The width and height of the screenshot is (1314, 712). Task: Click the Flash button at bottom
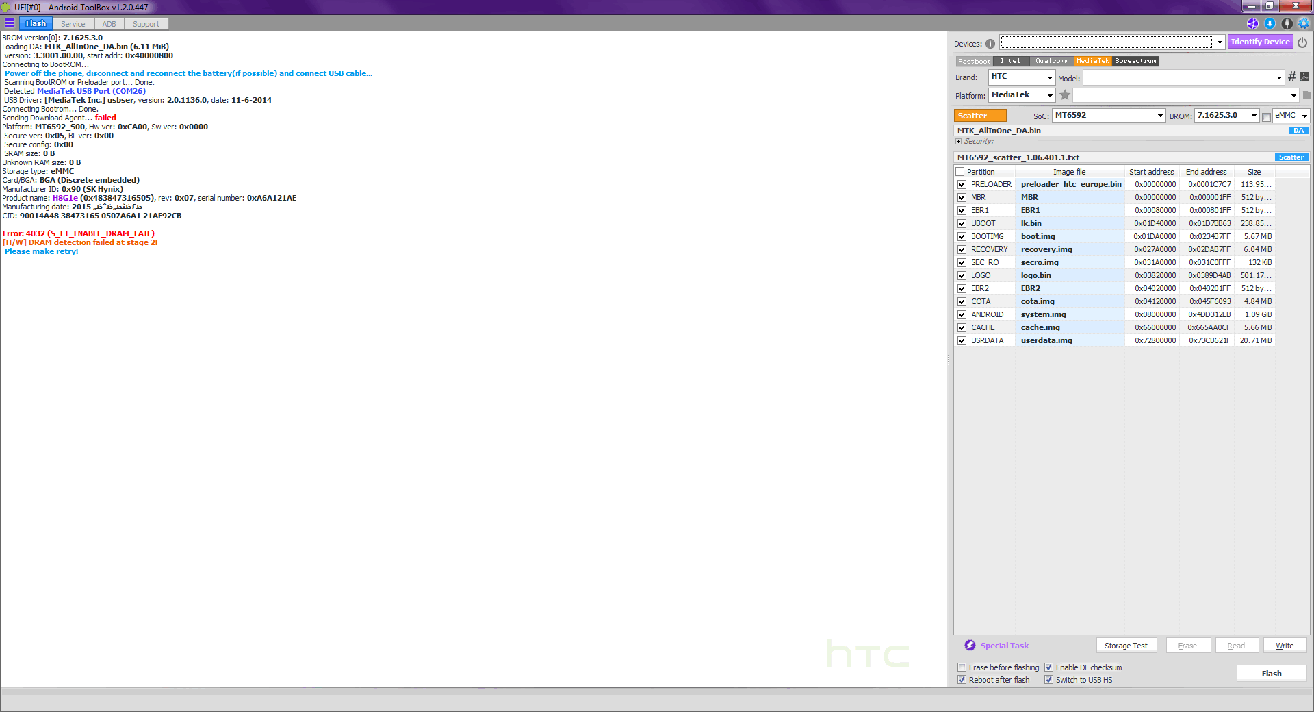[1272, 674]
